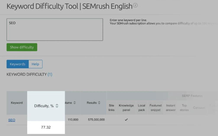Select the Site links column header
218x136 pixels.
[111, 108]
